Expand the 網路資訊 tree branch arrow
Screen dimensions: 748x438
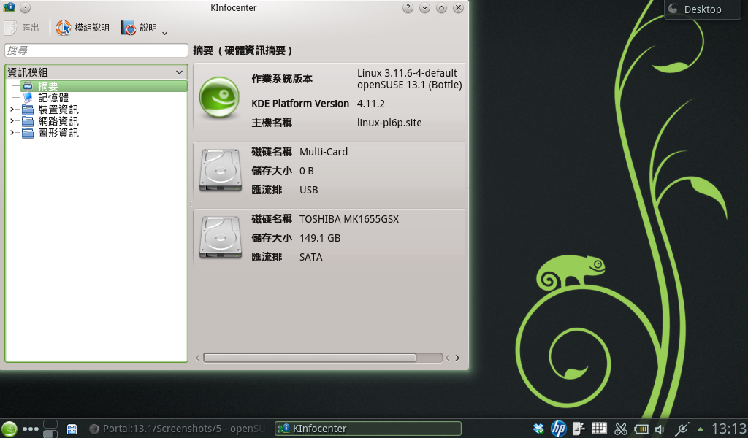tap(12, 121)
